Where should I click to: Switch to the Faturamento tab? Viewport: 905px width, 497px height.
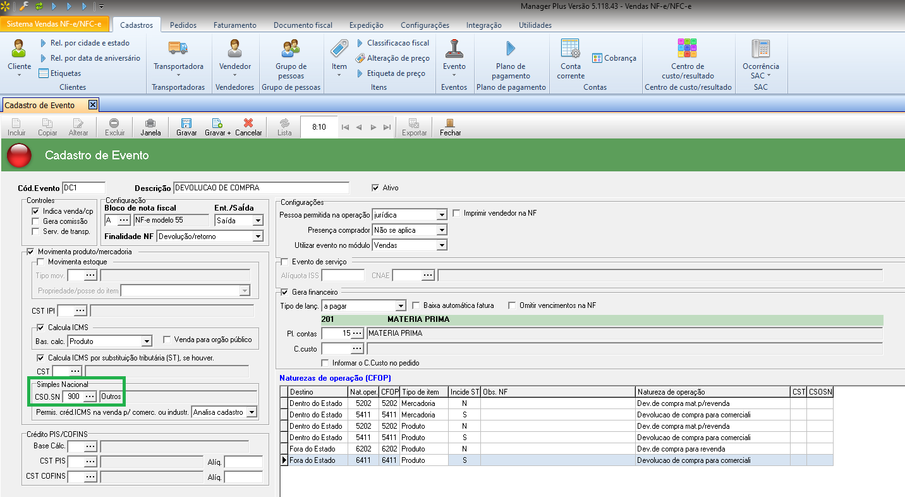click(234, 25)
